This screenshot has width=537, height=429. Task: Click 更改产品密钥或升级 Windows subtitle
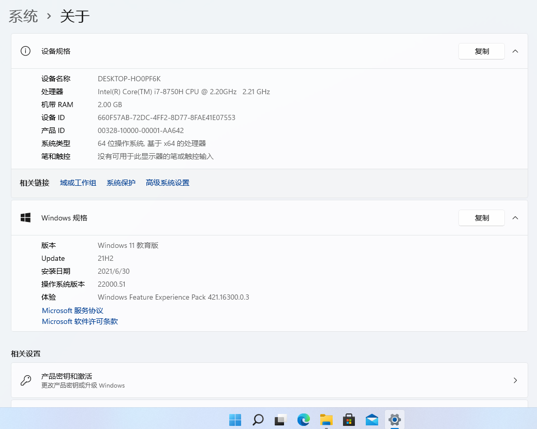[83, 386]
